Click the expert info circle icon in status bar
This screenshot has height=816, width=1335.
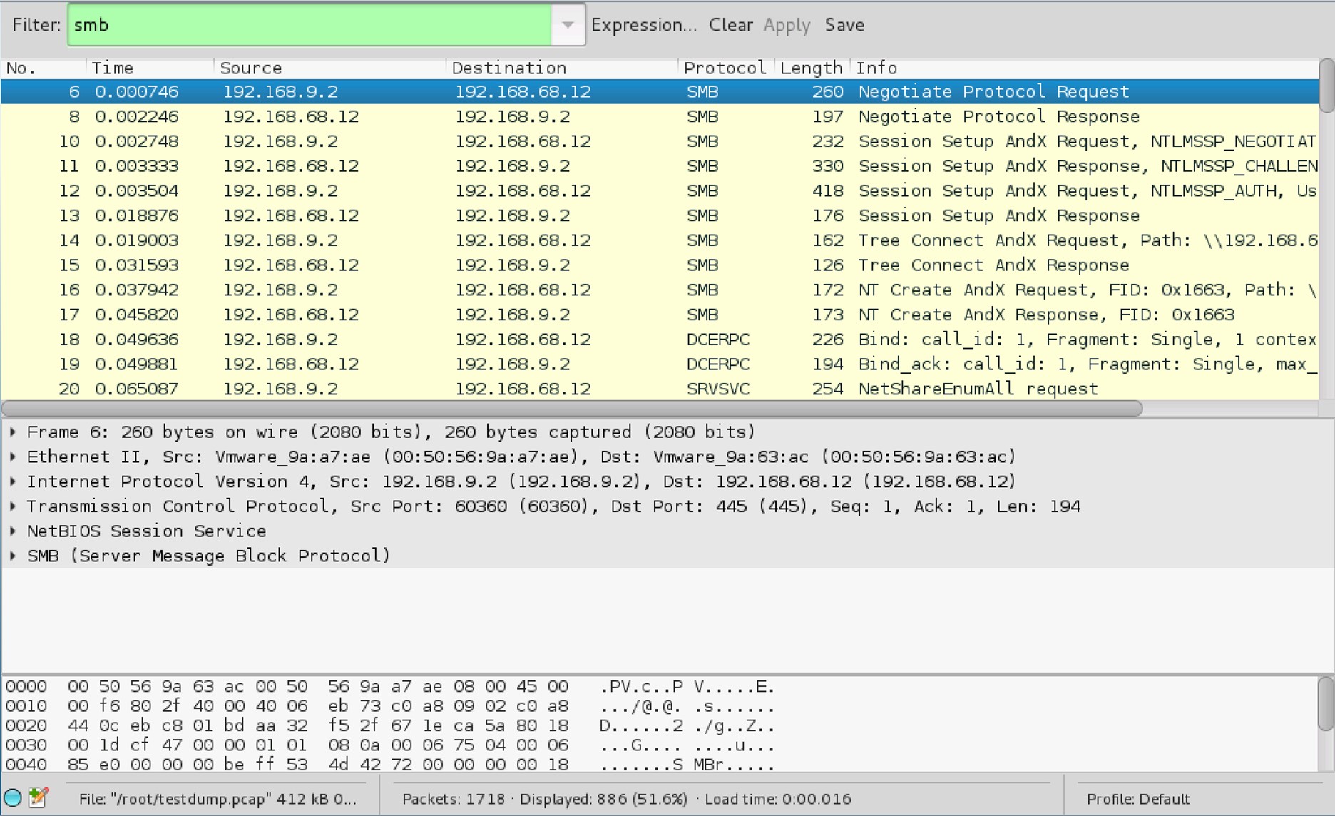pos(13,797)
